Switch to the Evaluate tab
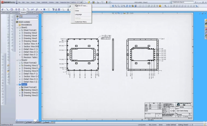 click(31, 13)
